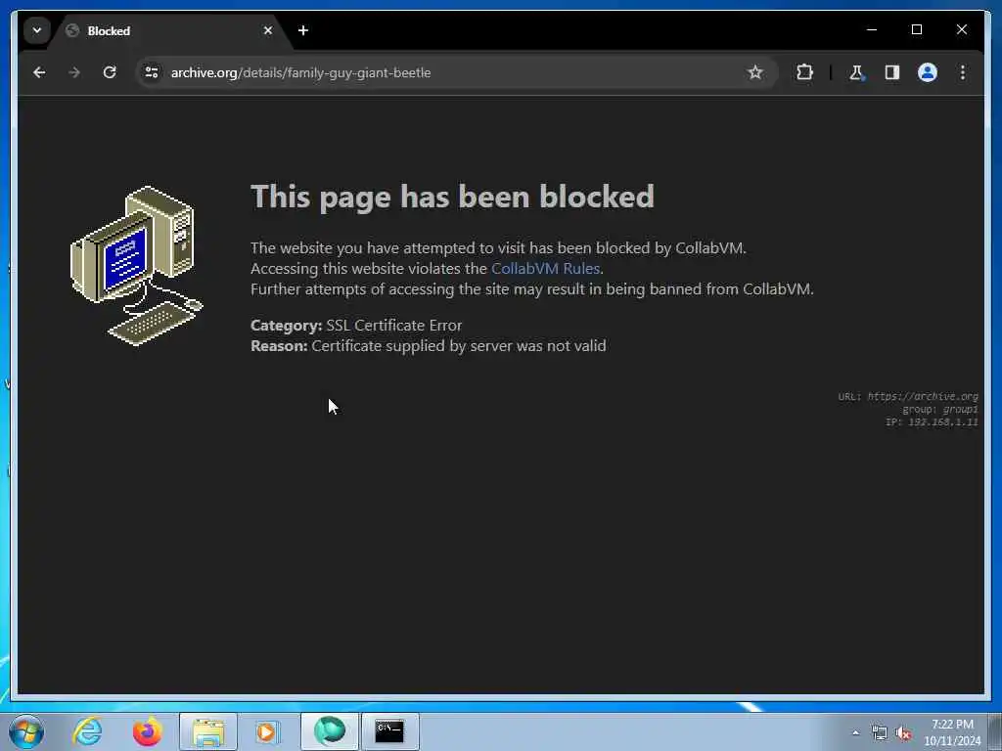Open a new browser tab
The width and height of the screenshot is (1002, 751).
pos(303,30)
